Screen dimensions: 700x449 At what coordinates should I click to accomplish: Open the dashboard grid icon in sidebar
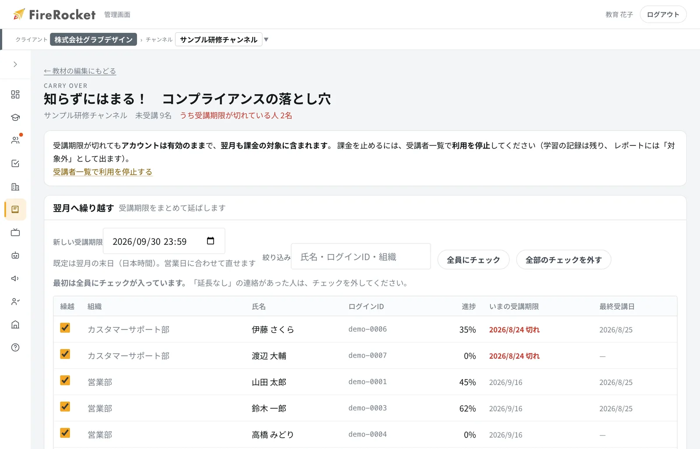[15, 95]
